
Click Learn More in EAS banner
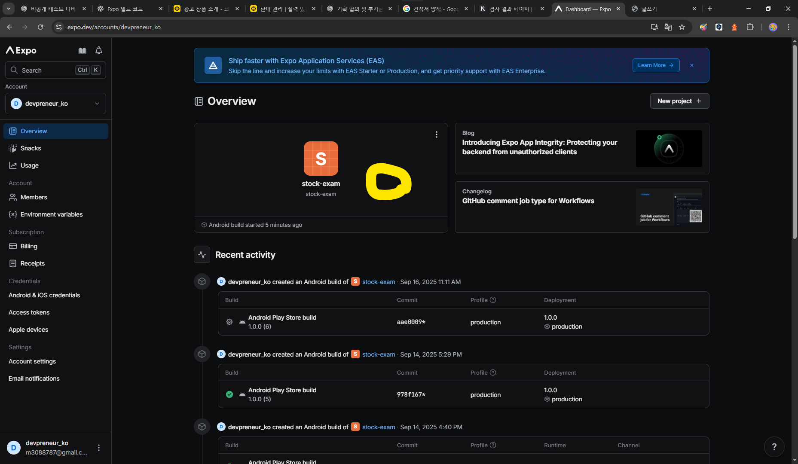point(656,65)
